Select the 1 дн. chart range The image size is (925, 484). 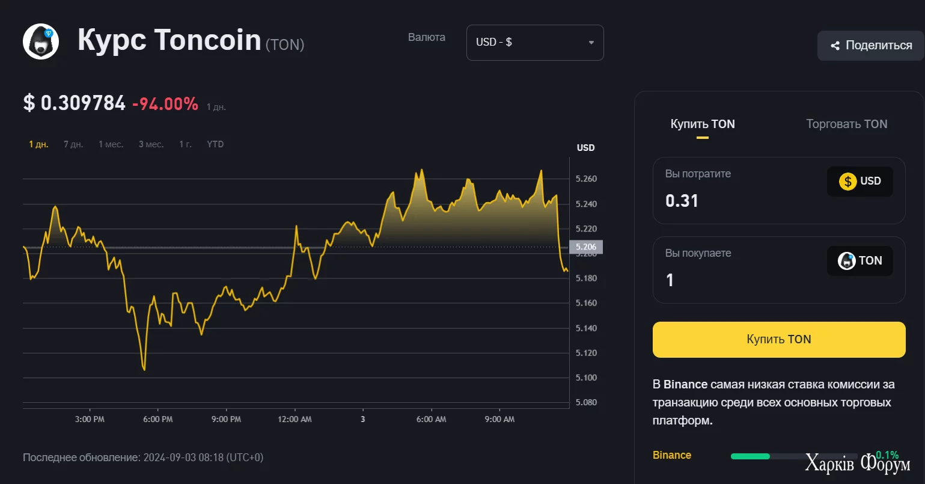tap(38, 144)
